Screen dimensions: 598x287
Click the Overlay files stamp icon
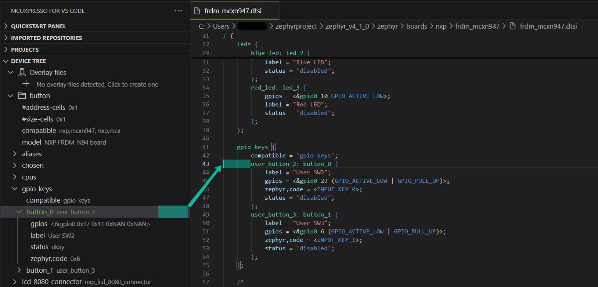point(22,72)
